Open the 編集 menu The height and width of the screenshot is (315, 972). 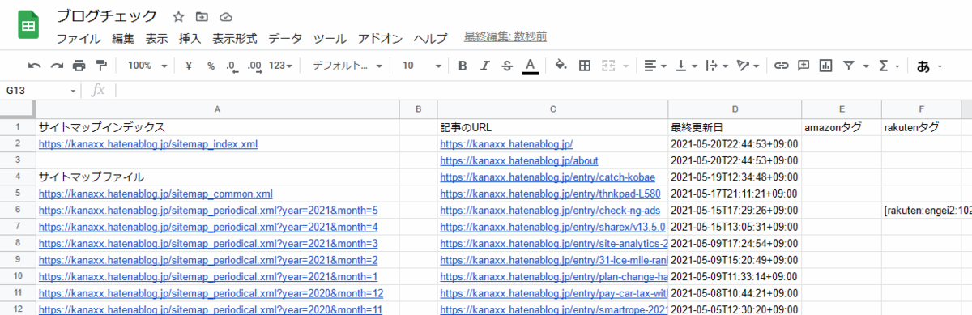[x=123, y=38]
